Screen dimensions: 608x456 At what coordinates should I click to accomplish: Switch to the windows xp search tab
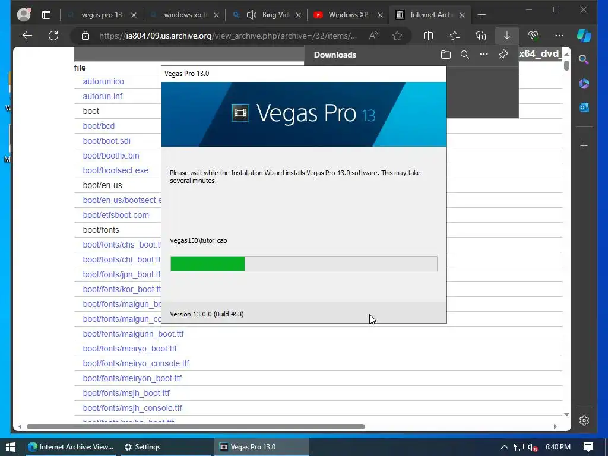185,15
